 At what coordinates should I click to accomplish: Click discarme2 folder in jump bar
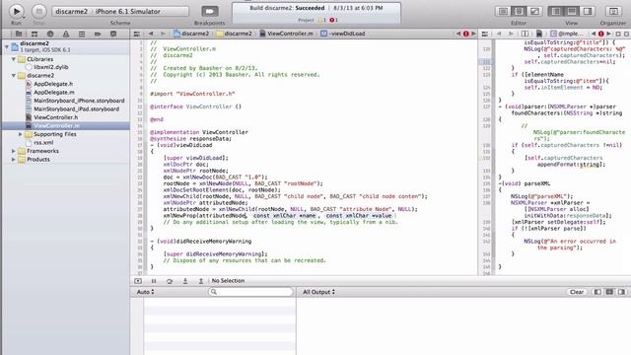point(235,34)
